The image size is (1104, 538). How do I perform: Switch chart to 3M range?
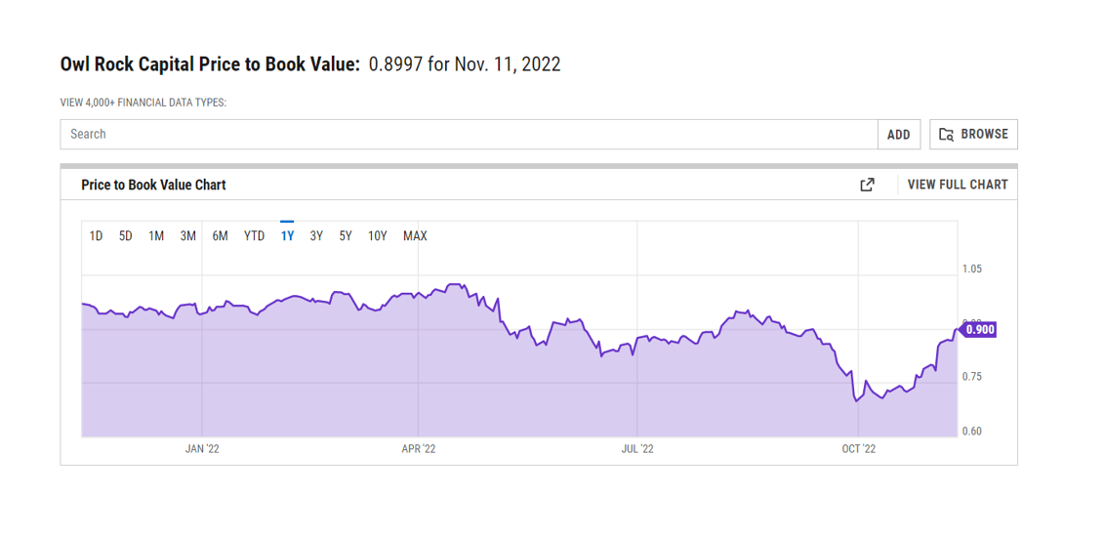click(188, 236)
